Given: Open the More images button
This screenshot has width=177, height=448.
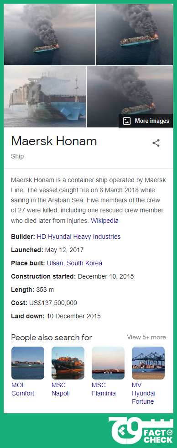Looking at the screenshot, I should tap(146, 121).
